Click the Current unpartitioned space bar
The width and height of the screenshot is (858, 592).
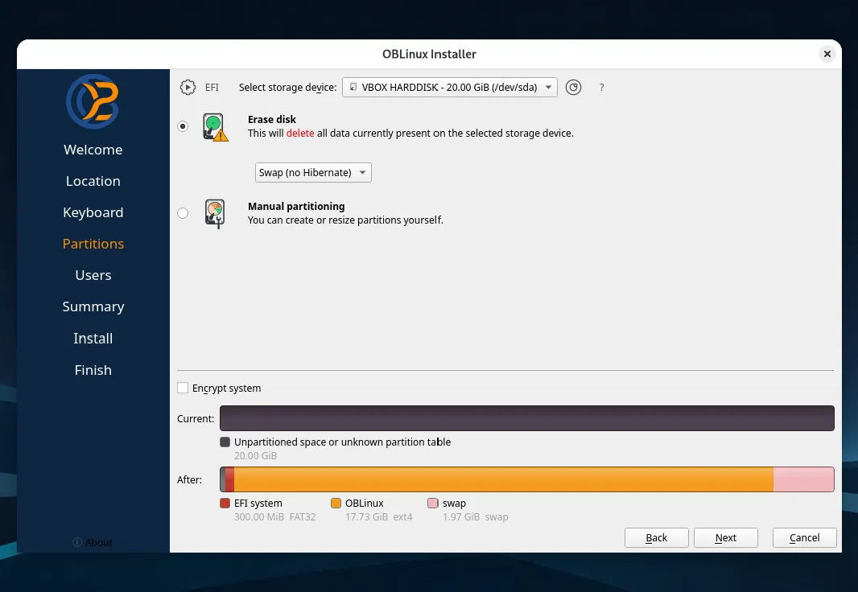pyautogui.click(x=527, y=418)
